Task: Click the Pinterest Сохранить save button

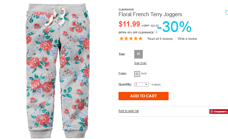Action: (x=219, y=111)
